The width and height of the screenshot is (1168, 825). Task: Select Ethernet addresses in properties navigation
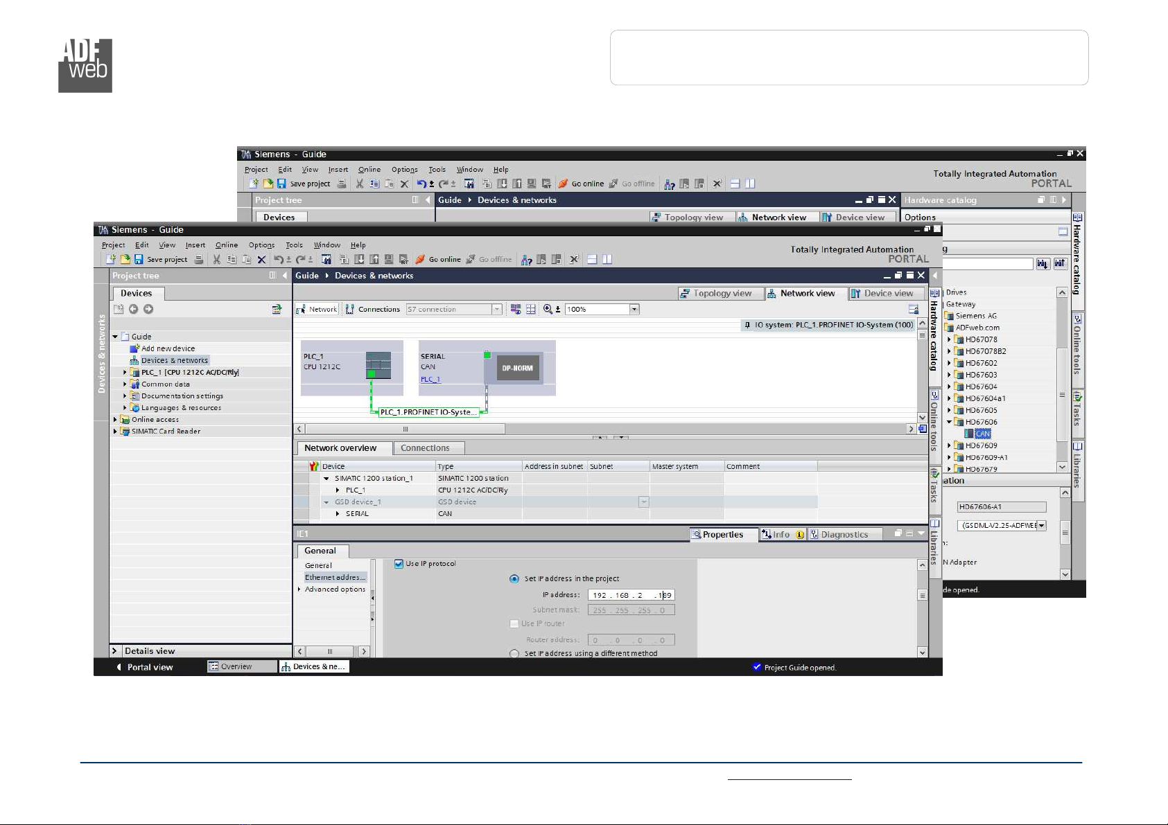(x=335, y=578)
